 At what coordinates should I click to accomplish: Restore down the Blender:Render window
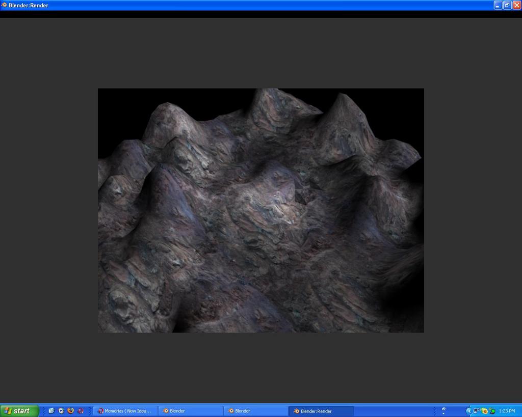pos(507,5)
